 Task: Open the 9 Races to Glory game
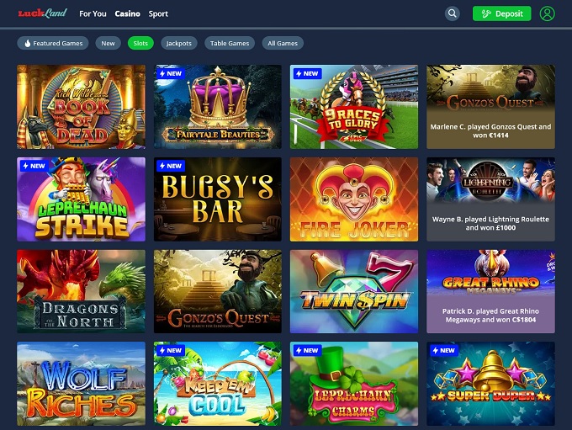[354, 107]
